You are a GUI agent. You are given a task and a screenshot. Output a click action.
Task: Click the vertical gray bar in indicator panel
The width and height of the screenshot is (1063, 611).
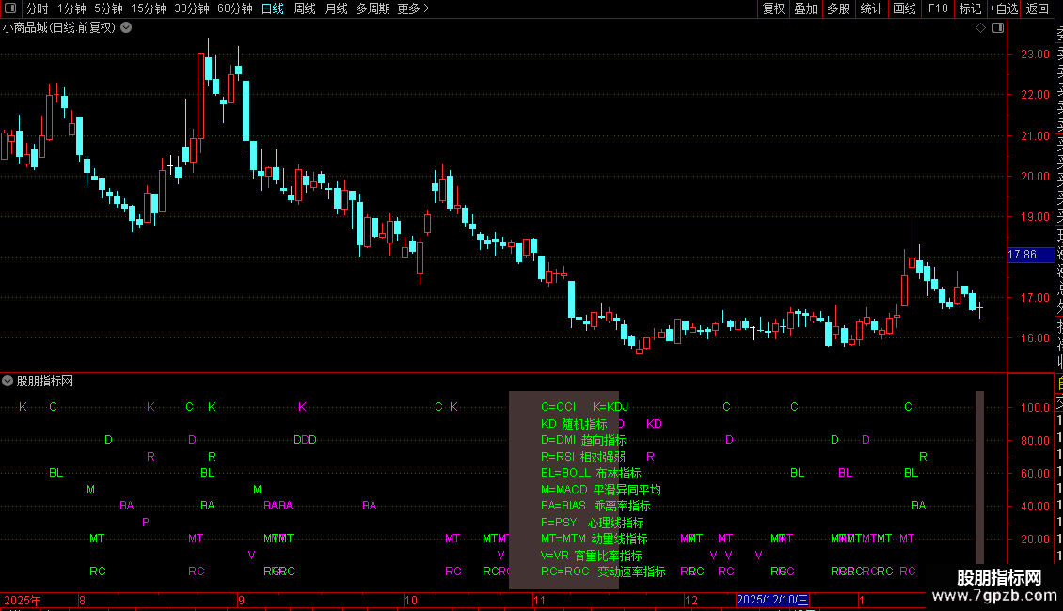979,477
